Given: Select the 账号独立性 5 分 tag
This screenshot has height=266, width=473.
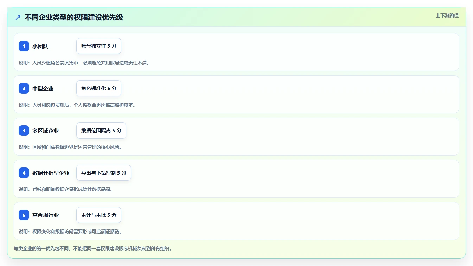Looking at the screenshot, I should pos(99,46).
